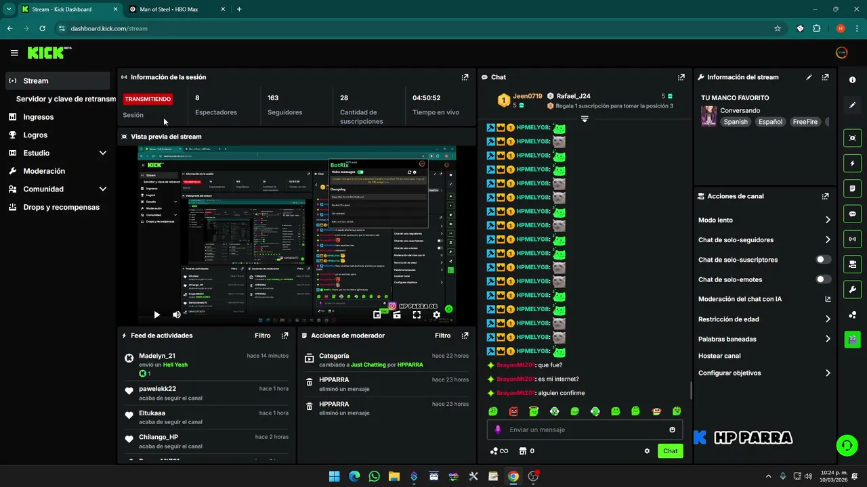867x487 pixels.
Task: Click the stream category thumbnail image
Action: click(x=709, y=116)
